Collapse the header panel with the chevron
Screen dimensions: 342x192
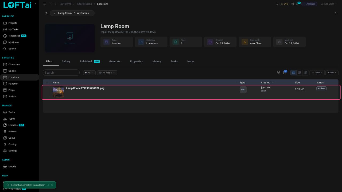click(336, 13)
